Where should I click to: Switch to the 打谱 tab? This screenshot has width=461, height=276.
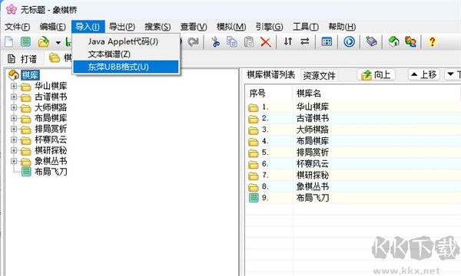[22, 59]
